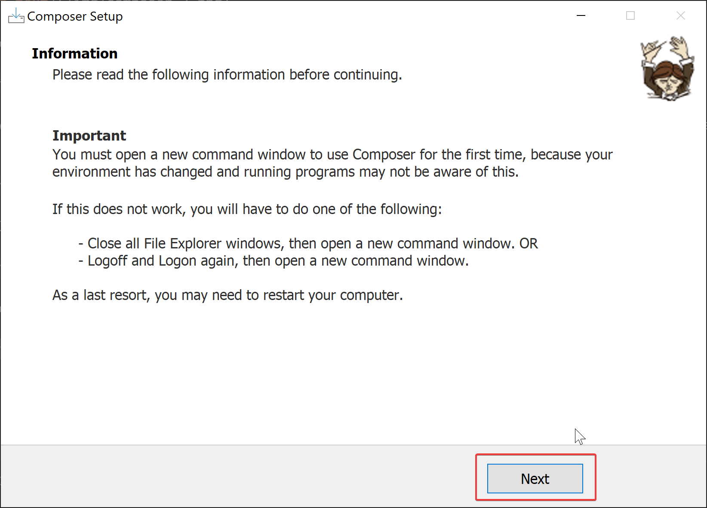
Task: Click the greyed-out maximize window button
Action: point(630,16)
